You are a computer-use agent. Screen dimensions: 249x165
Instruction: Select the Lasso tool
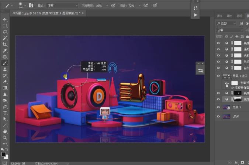coord(5,32)
